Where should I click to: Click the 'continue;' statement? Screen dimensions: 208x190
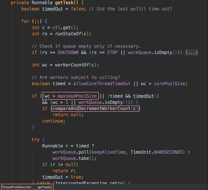coord(54,121)
